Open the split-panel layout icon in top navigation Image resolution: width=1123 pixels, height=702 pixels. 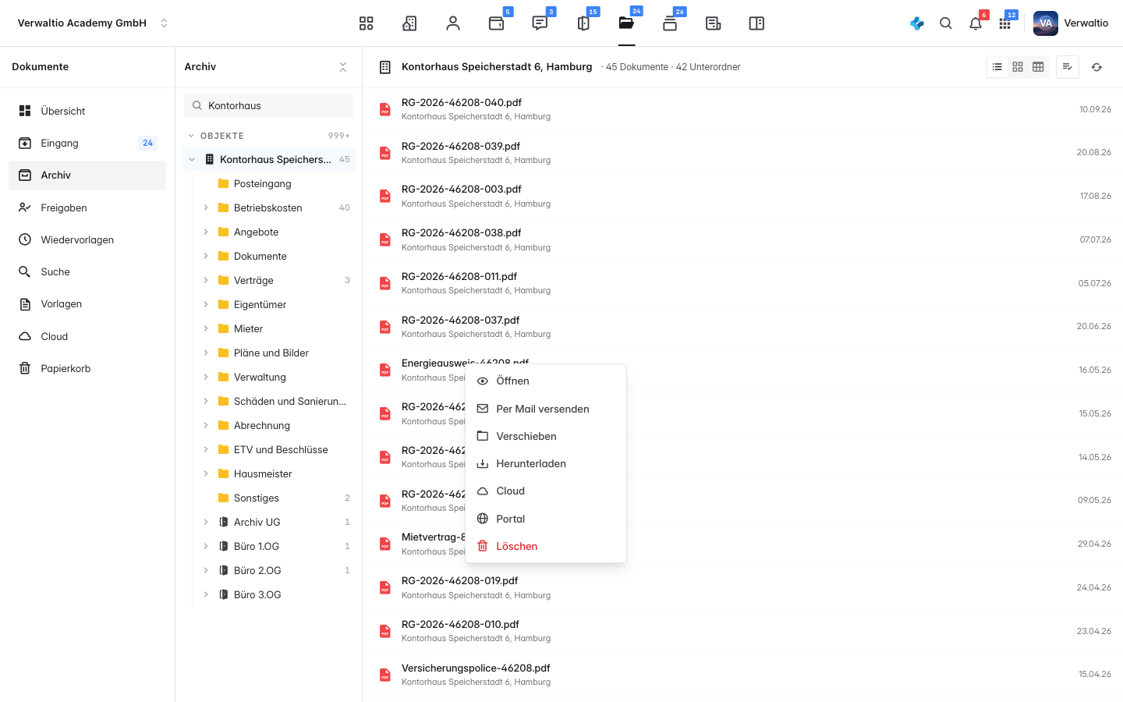(756, 23)
